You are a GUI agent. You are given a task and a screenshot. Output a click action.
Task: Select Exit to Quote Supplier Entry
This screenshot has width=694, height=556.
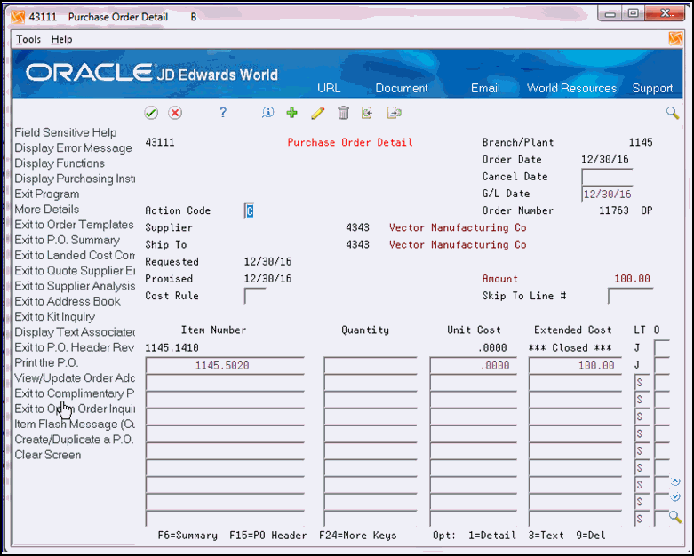75,271
